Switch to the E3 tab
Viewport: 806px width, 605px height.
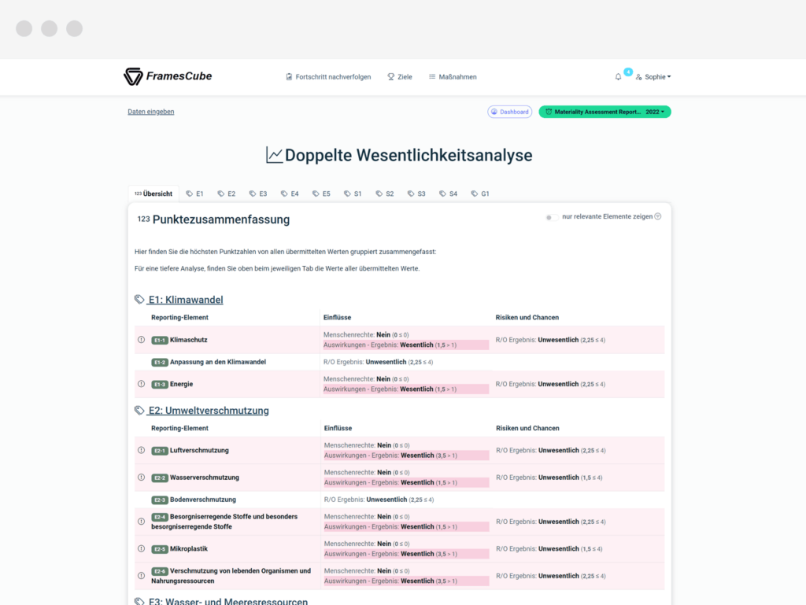pos(258,194)
